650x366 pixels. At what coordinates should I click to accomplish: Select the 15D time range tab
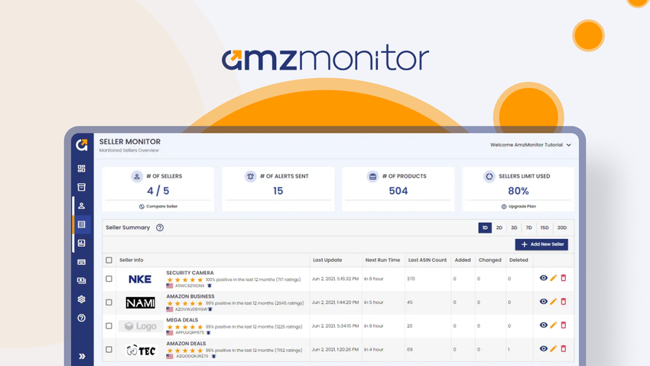[544, 228]
